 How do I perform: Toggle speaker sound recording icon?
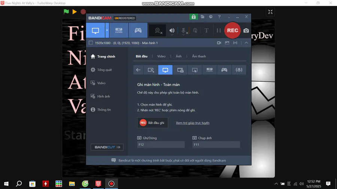click(x=172, y=31)
